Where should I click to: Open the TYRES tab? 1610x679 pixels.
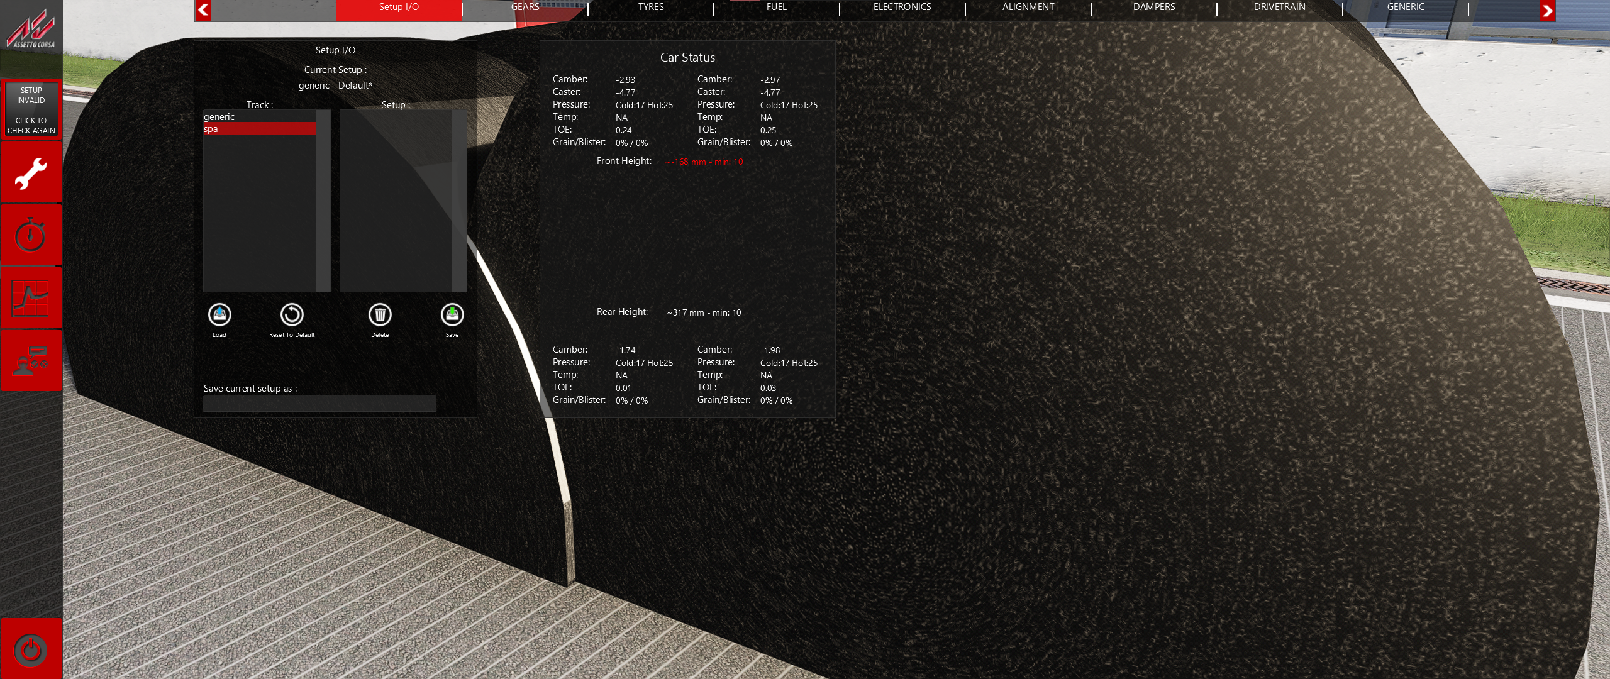651,8
